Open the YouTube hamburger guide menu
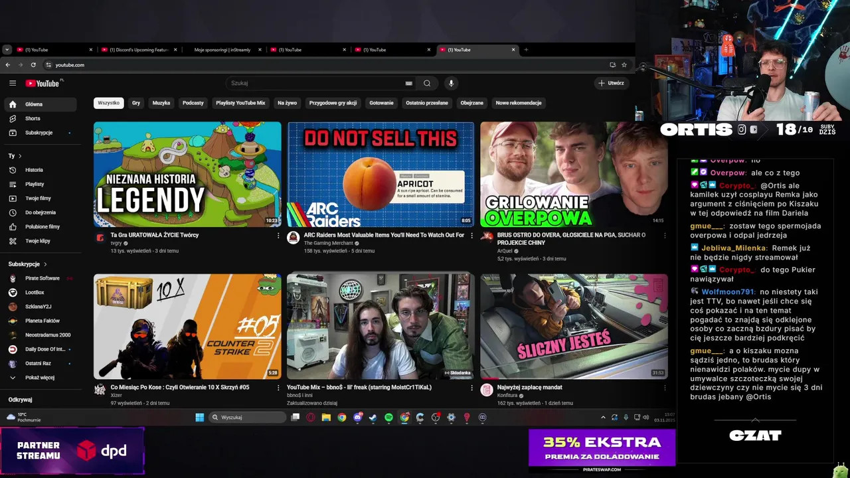Viewport: 850px width, 478px height. (12, 83)
